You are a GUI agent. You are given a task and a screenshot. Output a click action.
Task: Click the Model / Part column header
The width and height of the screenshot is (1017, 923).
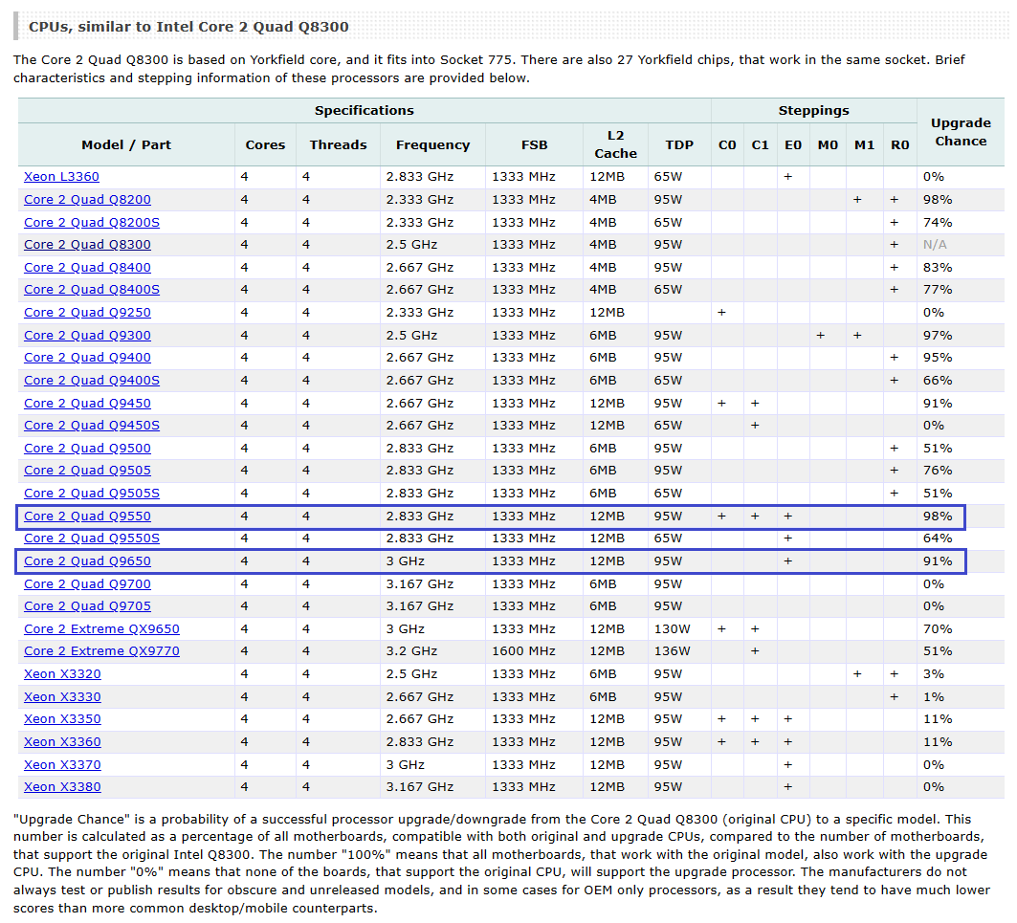[x=126, y=144]
